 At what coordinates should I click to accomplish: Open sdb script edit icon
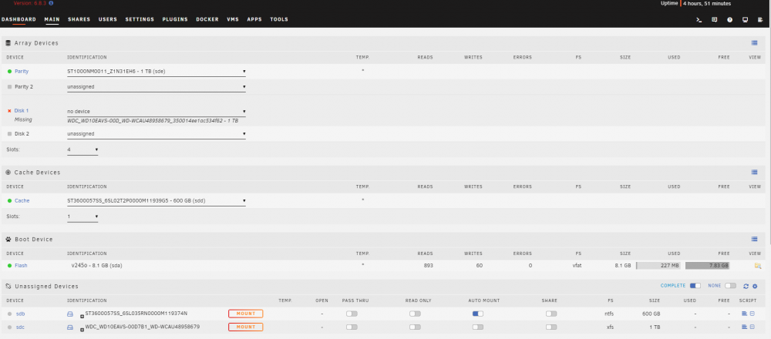745,314
